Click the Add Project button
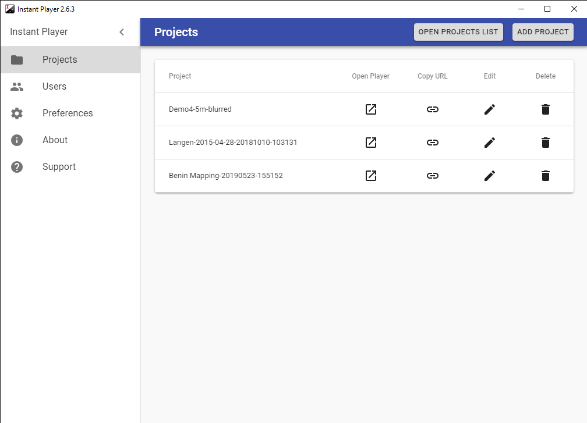This screenshot has height=423, width=587. click(543, 32)
